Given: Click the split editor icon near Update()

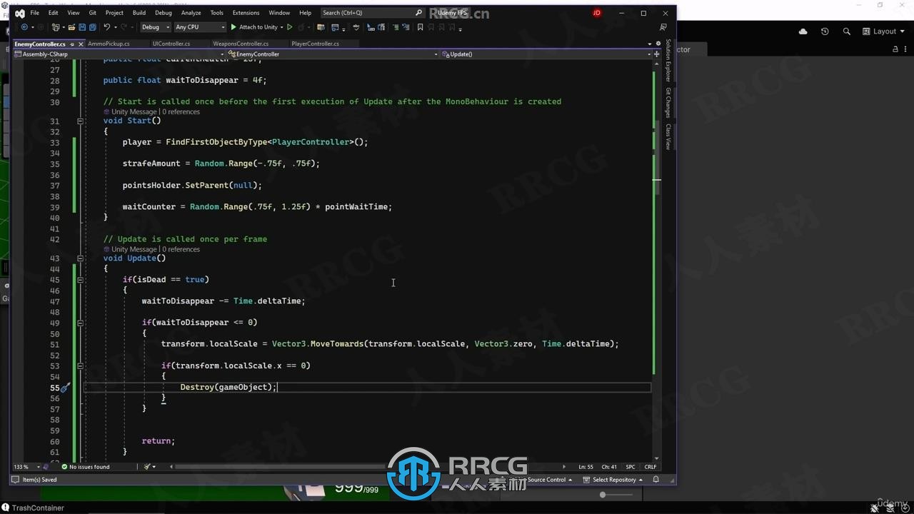Looking at the screenshot, I should tap(656, 54).
